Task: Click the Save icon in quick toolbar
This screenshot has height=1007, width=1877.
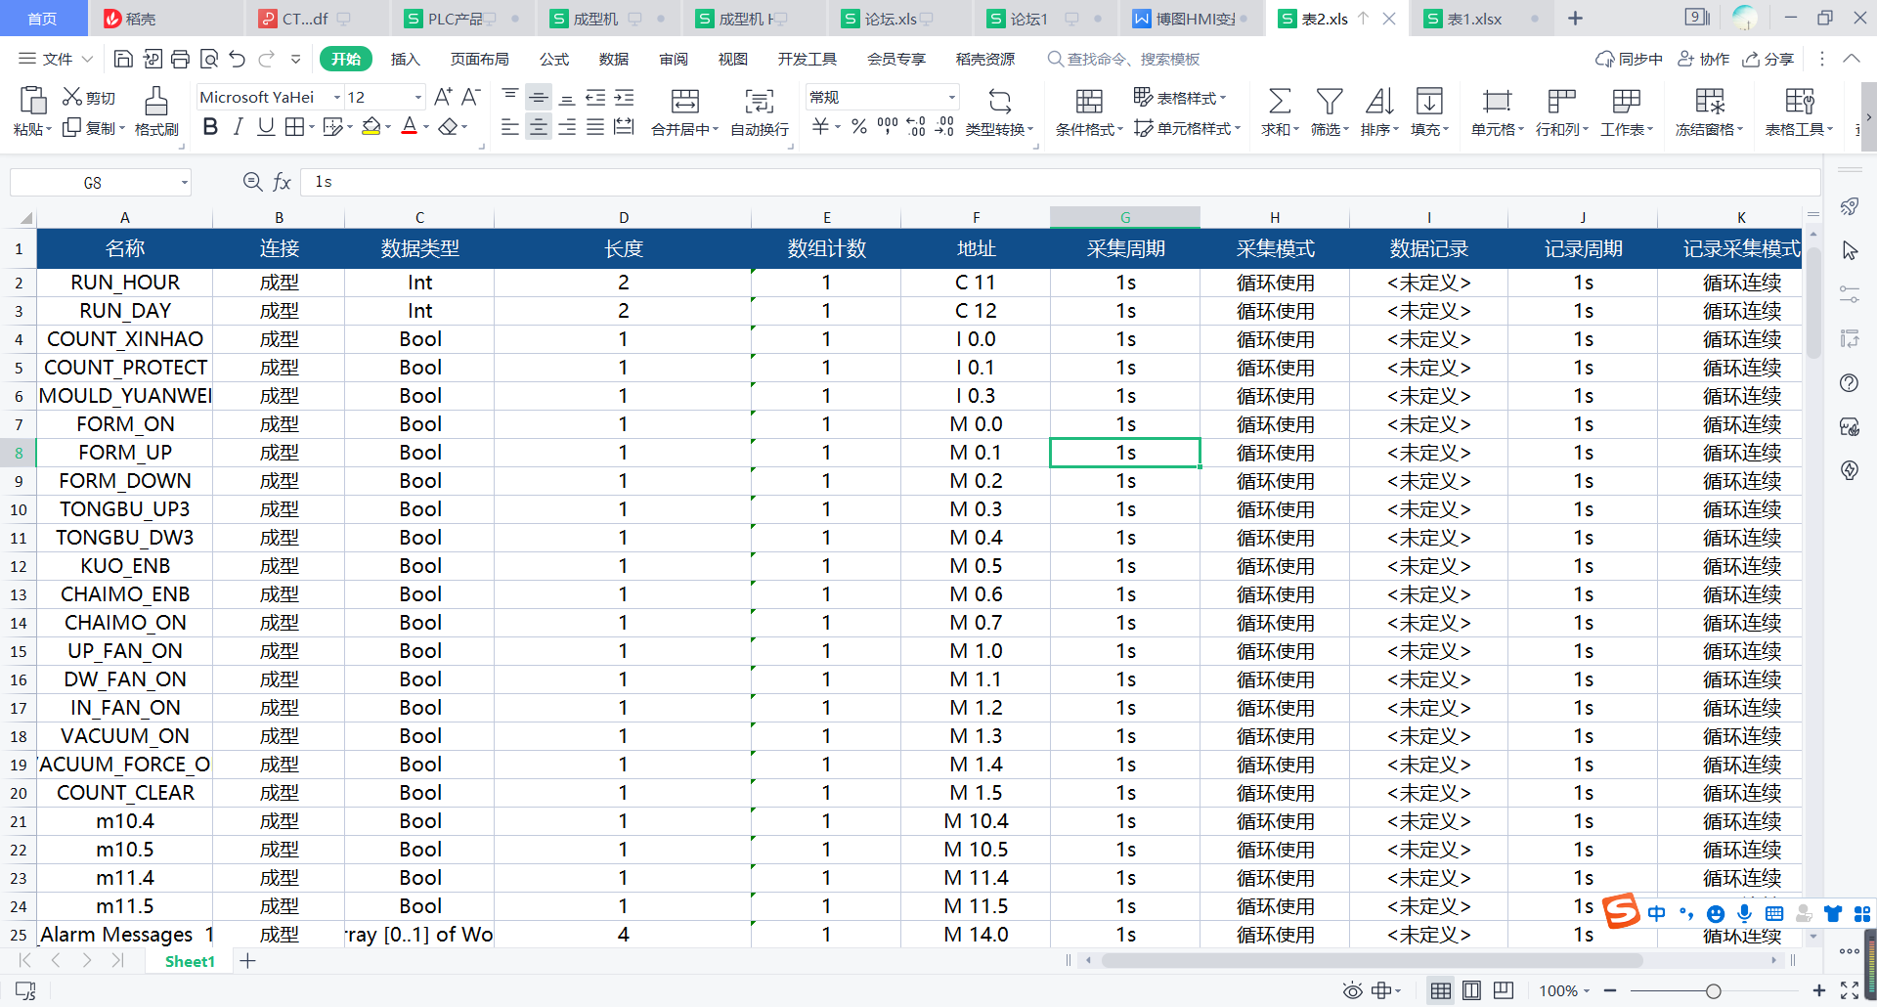Action: pos(123,60)
